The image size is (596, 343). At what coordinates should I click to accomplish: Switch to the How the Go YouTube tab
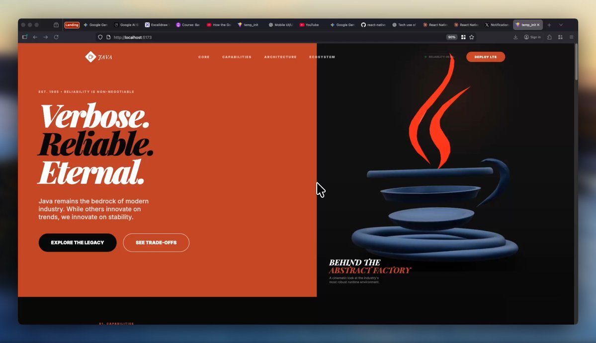tap(219, 25)
